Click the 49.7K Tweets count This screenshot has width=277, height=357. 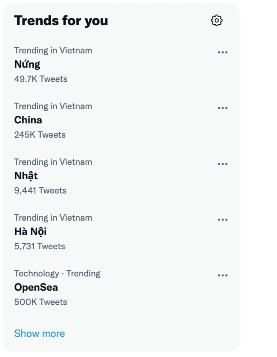(x=41, y=79)
